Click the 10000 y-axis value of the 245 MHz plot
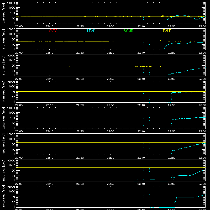The height and width of the screenshot is (210, 210). pos(11,3)
